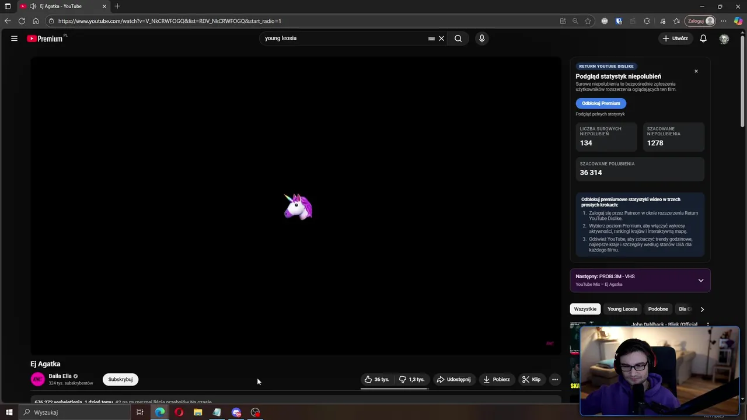Open the Baila Ella channel name link
Viewport: 747px width, 420px height.
click(x=60, y=376)
